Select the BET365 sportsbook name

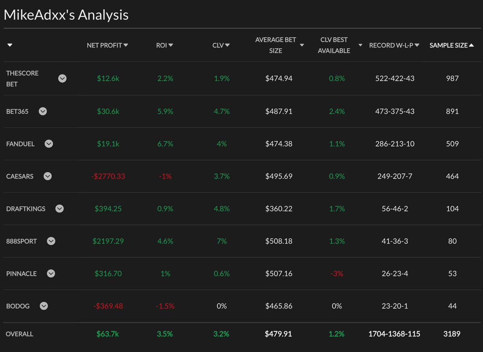(17, 111)
